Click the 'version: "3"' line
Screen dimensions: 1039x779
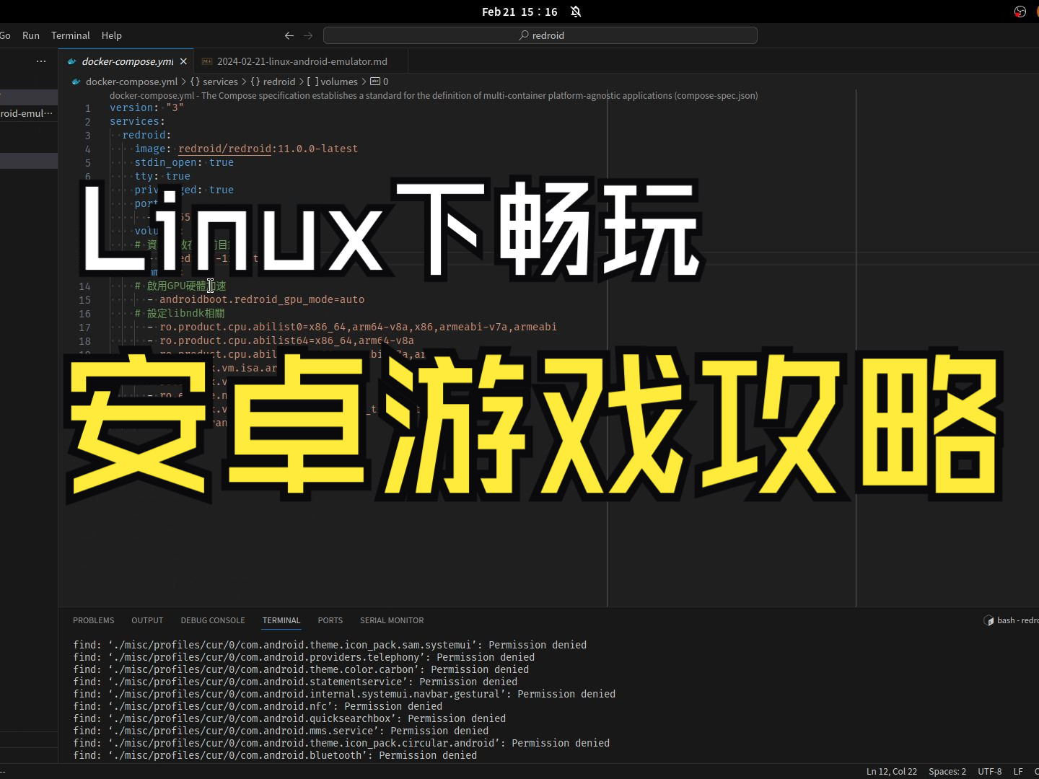146,107
